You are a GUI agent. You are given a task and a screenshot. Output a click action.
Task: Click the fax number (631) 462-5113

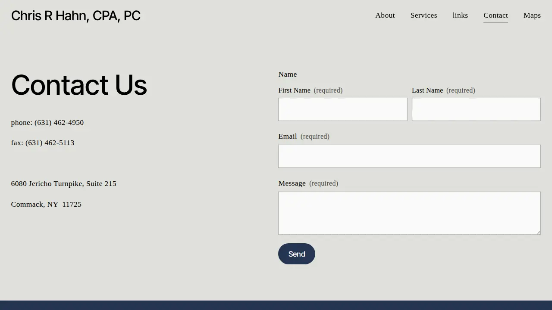[x=50, y=143]
